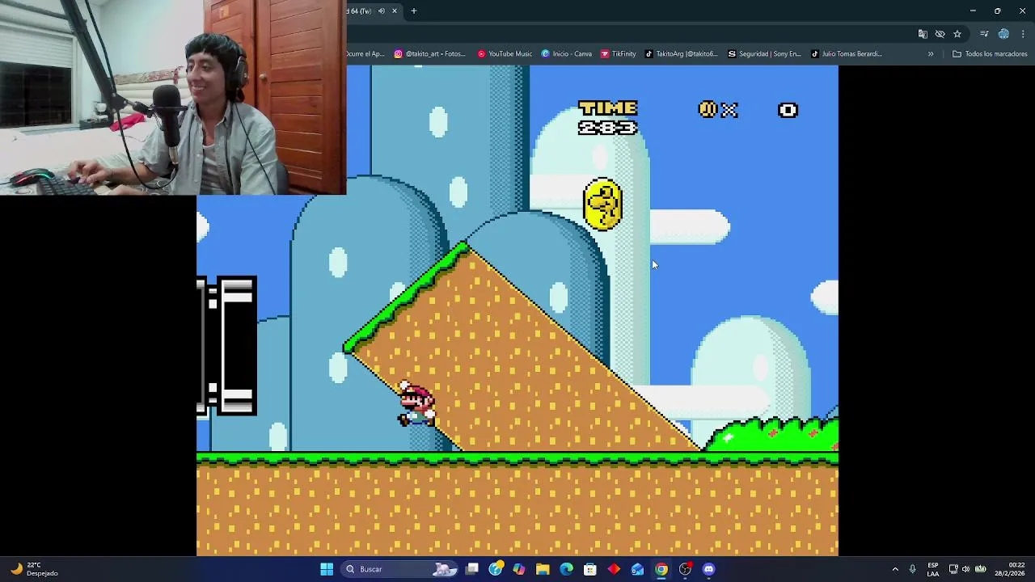Switch to OBS Studio on the taskbar

click(x=685, y=569)
